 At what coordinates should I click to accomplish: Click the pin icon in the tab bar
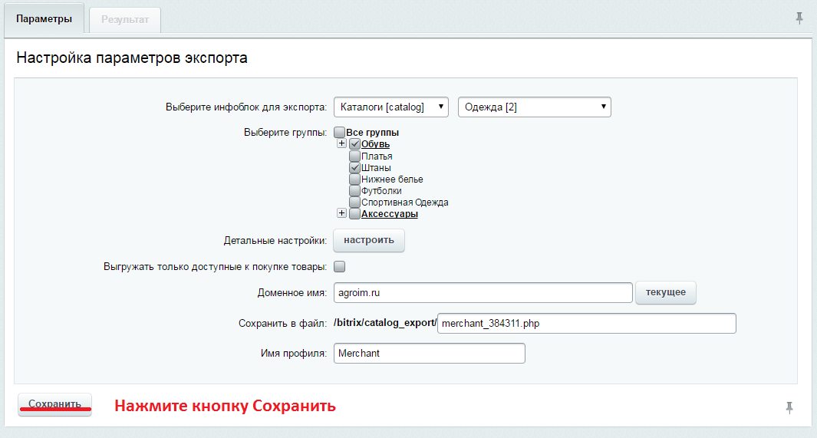click(799, 18)
